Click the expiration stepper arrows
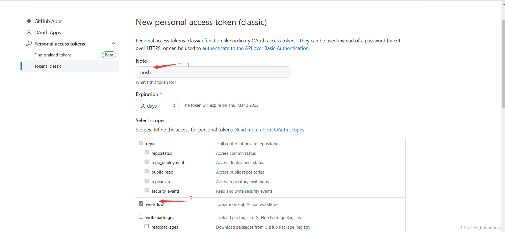505x232 pixels. click(175, 105)
